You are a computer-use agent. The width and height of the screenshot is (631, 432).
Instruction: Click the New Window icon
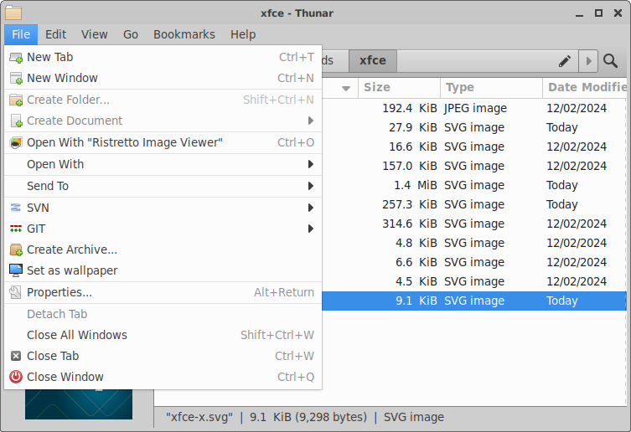(16, 79)
